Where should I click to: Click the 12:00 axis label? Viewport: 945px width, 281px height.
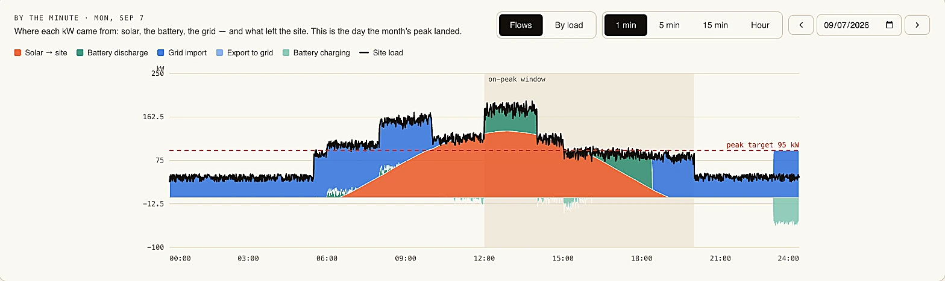tap(485, 259)
